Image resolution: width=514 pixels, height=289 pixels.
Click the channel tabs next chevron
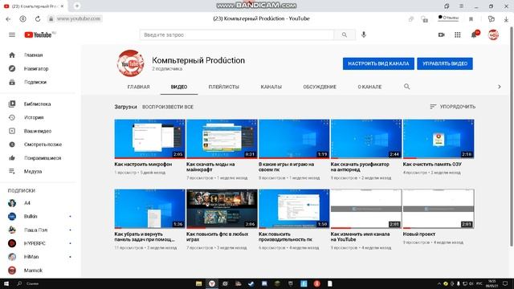500,87
